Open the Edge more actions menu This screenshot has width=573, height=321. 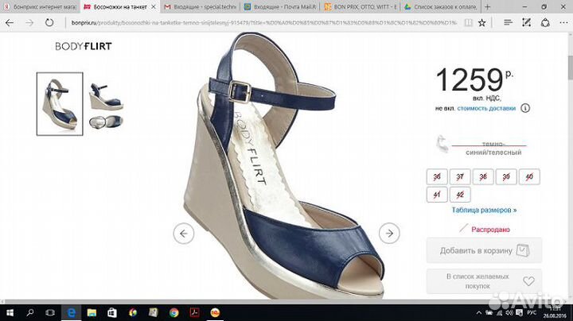pos(563,22)
